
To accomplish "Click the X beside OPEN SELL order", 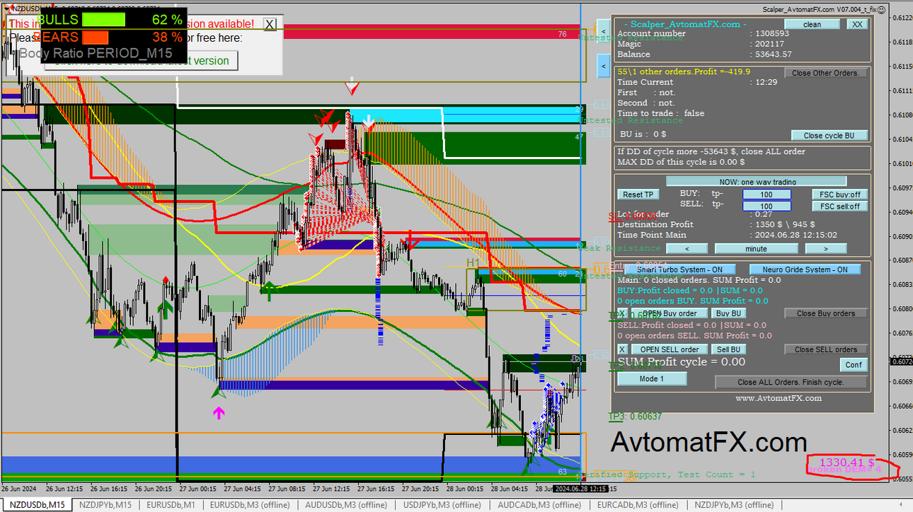I will pyautogui.click(x=622, y=349).
